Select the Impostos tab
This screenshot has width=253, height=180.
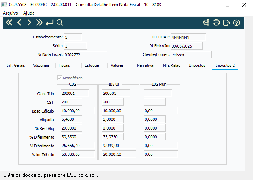click(x=197, y=65)
